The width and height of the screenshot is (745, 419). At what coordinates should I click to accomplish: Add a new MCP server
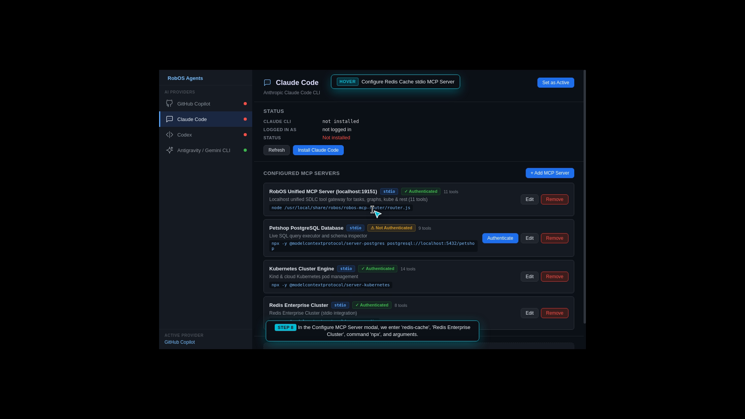(550, 173)
